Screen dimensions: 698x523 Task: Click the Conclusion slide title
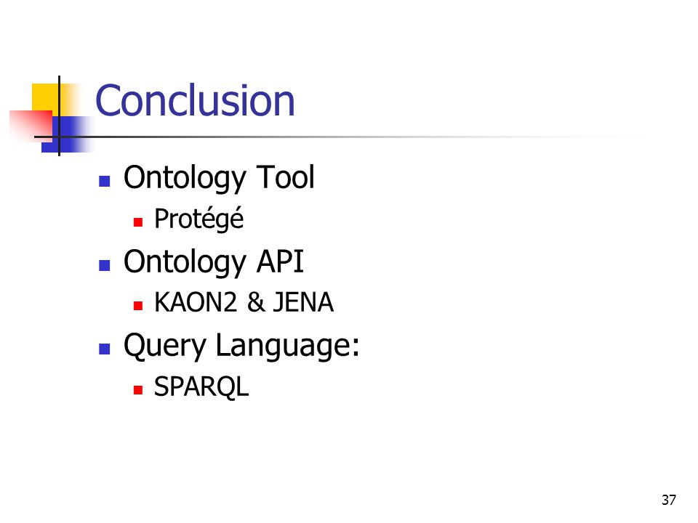click(x=195, y=101)
